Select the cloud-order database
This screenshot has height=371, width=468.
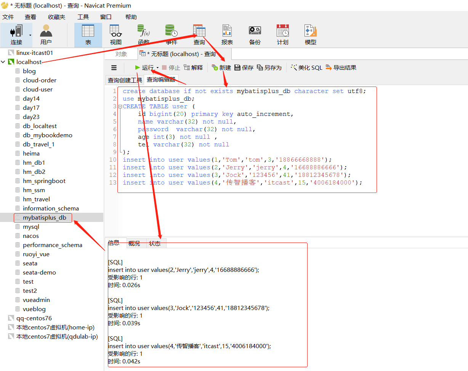40,80
